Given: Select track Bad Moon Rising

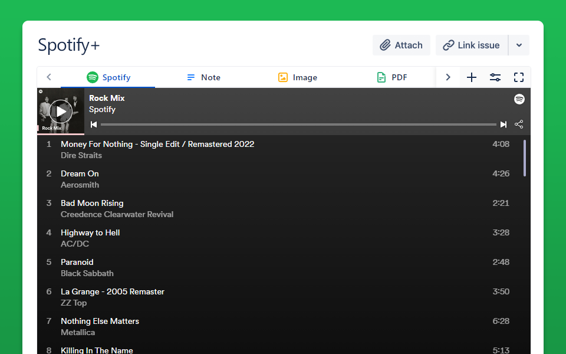Looking at the screenshot, I should [x=92, y=204].
